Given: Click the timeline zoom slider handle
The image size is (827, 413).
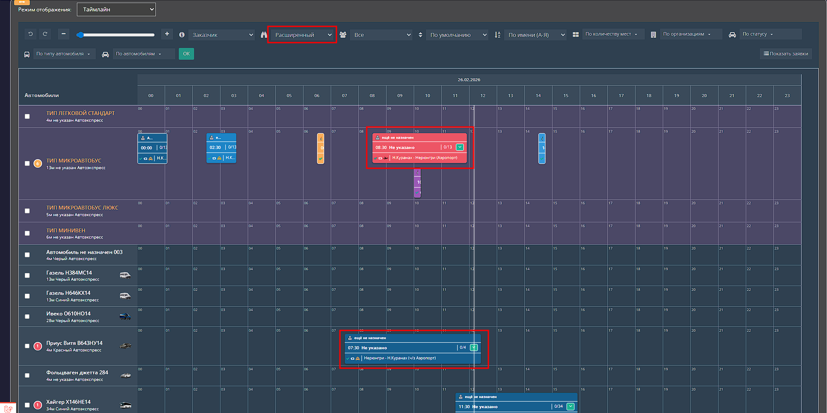Looking at the screenshot, I should [80, 35].
